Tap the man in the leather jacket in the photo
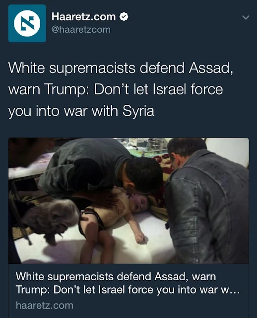This screenshot has height=318, width=257. (x=206, y=201)
